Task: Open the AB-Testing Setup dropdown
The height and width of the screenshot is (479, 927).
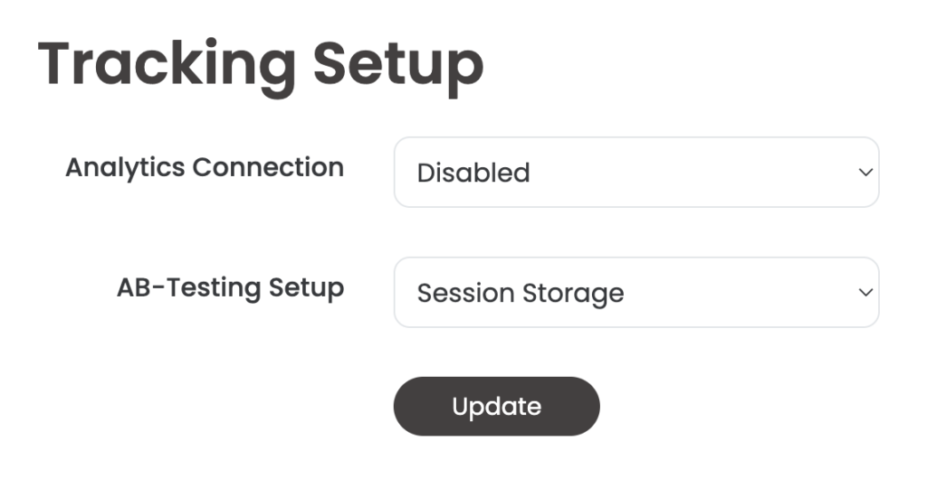Action: point(636,292)
